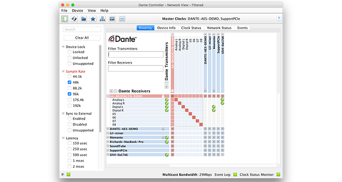Image resolution: width=342 pixels, height=182 pixels.
Task: Collapse the AA-BROOKLYN-DEMO receiver row
Action: pos(108,96)
